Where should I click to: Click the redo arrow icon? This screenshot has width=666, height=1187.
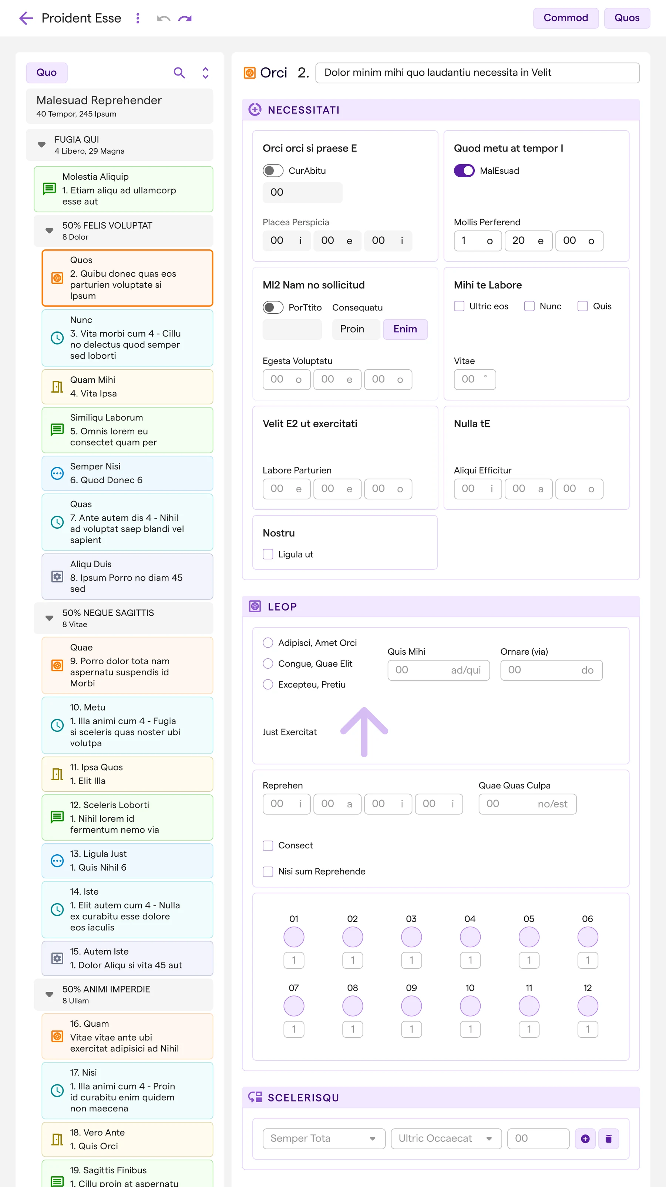click(185, 19)
